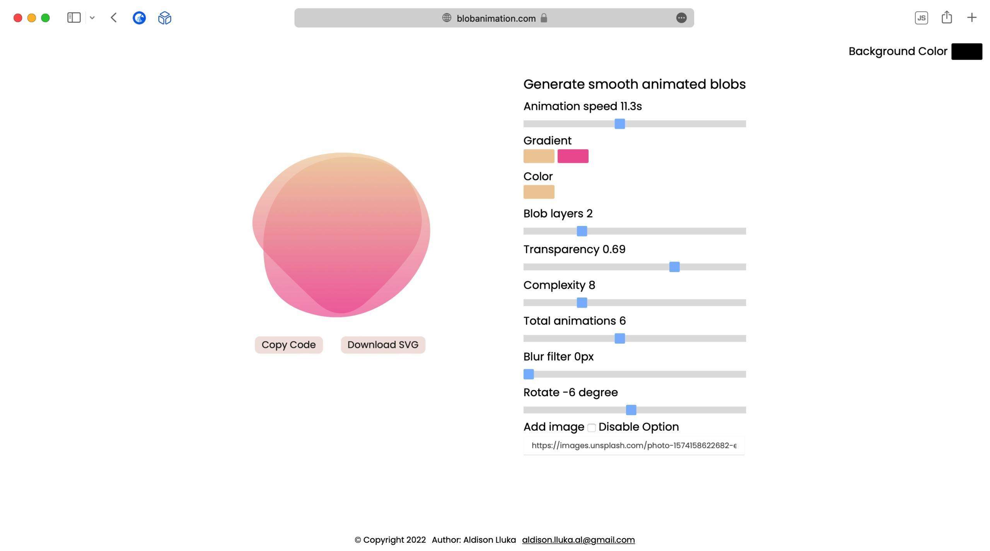Click the lock icon beside the URL
Viewport: 990px width, 551px height.
click(x=544, y=18)
